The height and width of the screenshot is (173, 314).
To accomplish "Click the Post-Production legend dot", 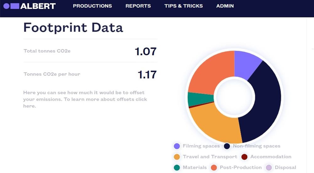I will [214, 168].
